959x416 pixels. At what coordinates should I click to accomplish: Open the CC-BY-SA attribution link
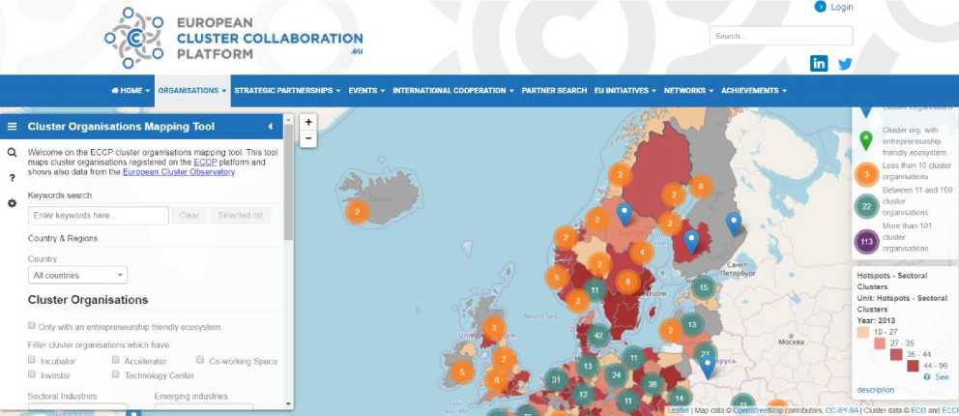842,410
